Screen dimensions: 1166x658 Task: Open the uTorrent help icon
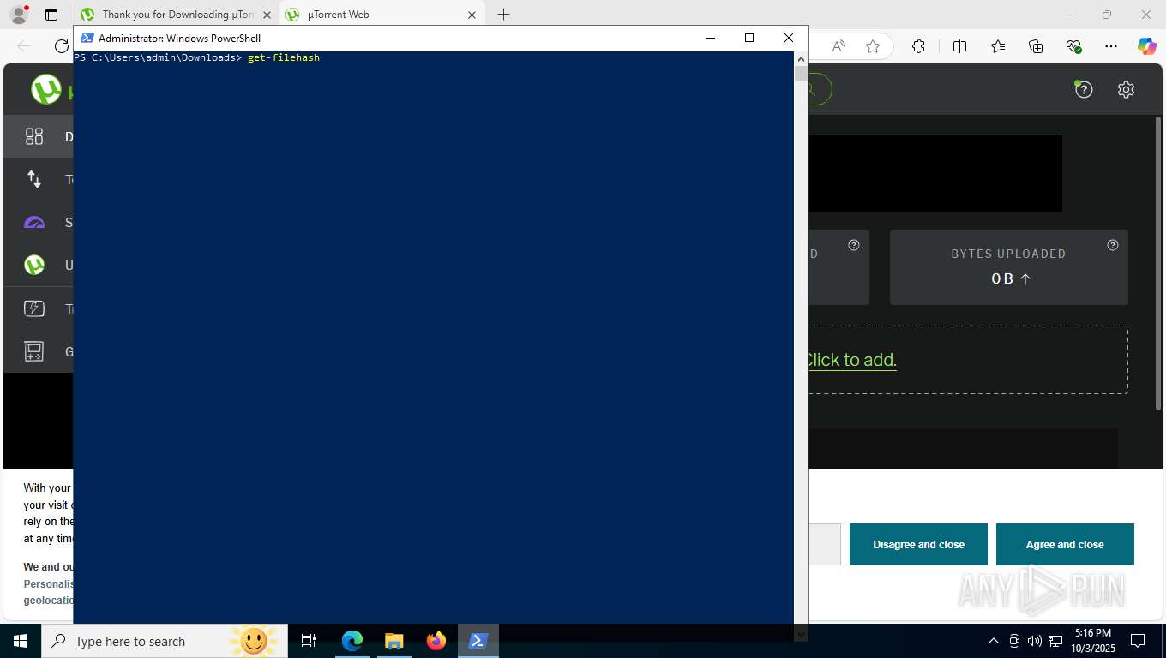(x=1084, y=89)
